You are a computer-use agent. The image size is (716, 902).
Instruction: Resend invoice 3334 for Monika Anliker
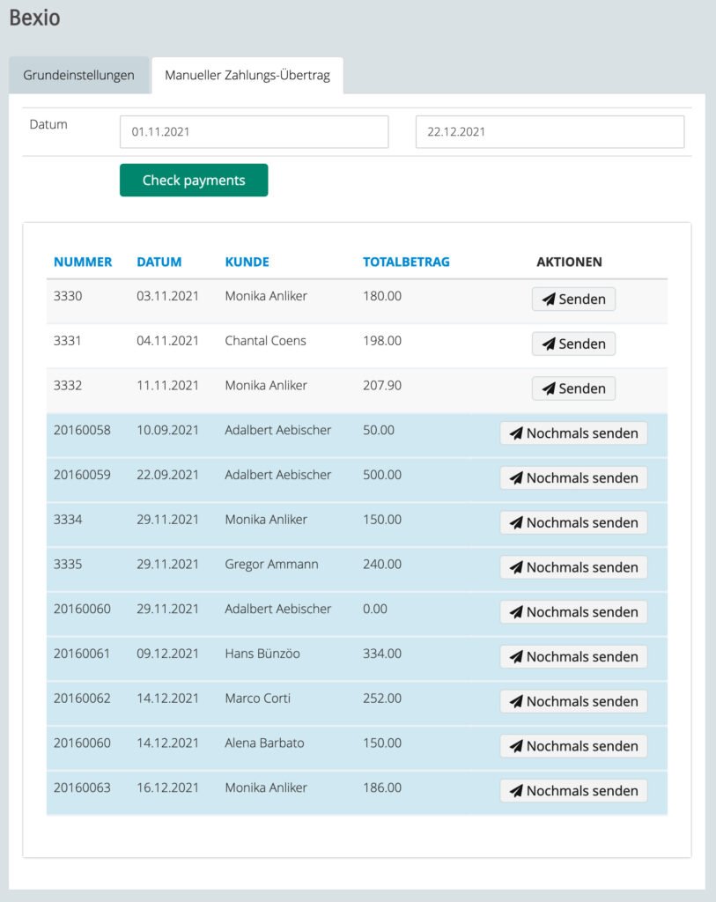click(573, 522)
